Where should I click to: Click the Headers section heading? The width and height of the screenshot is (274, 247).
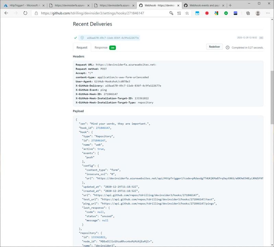[78, 56]
